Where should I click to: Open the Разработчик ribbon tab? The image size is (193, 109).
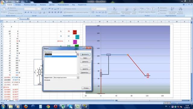coord(82,5)
